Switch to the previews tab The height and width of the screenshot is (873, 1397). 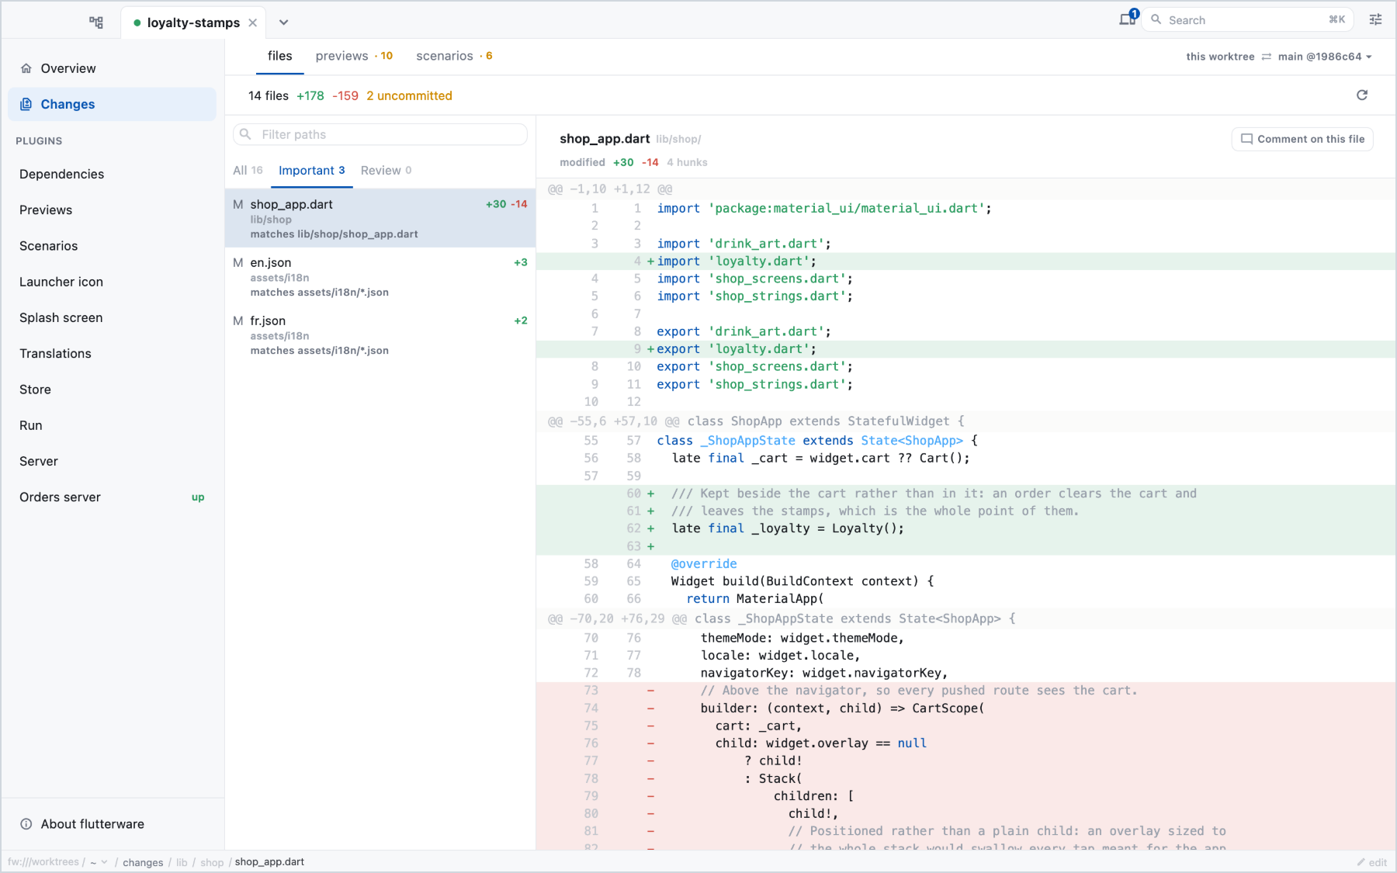pos(354,56)
